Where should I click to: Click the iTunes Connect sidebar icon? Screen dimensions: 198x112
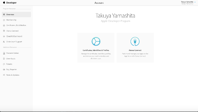point(4,31)
